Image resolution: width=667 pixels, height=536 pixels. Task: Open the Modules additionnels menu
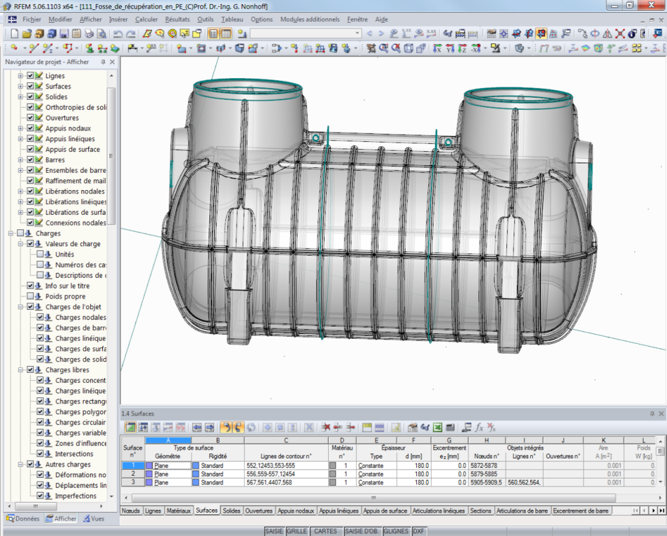pyautogui.click(x=309, y=19)
